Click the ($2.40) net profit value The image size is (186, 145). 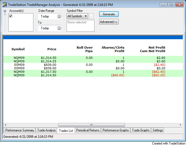click(160, 65)
